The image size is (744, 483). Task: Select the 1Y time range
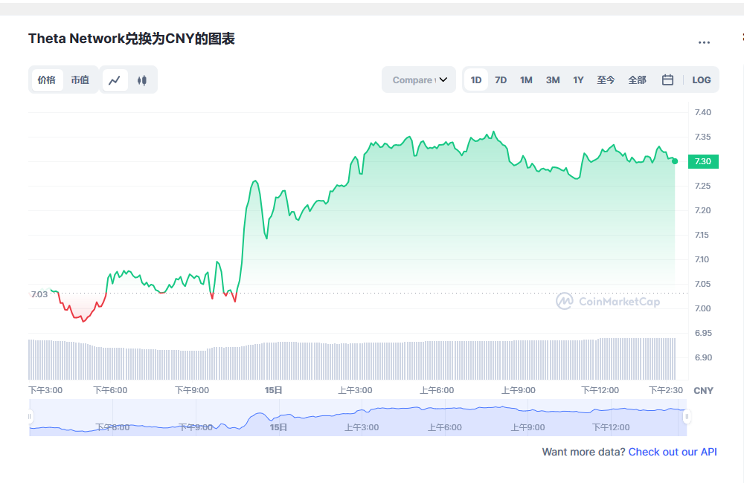(578, 80)
